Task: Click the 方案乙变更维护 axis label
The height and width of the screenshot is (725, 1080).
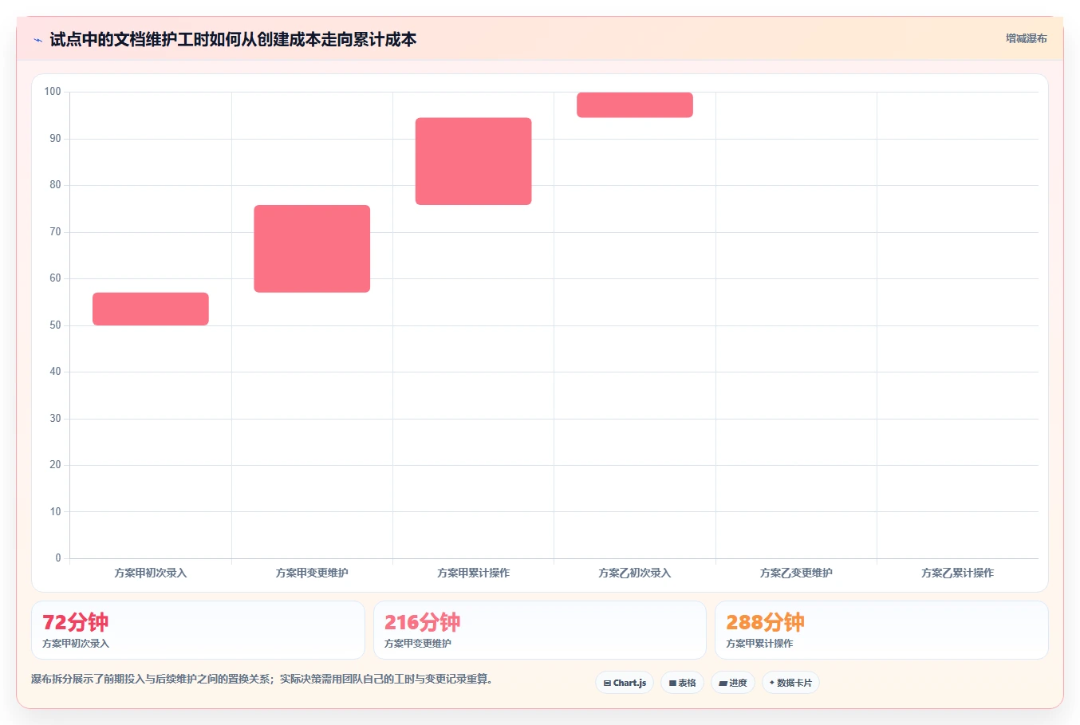Action: pos(796,573)
